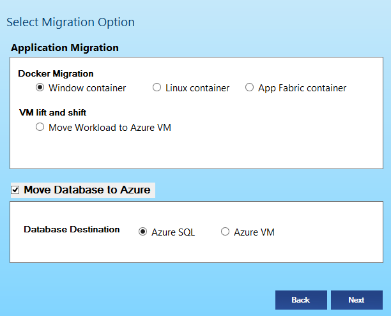Proceed with the Next button
391x316 pixels.
[x=356, y=300]
